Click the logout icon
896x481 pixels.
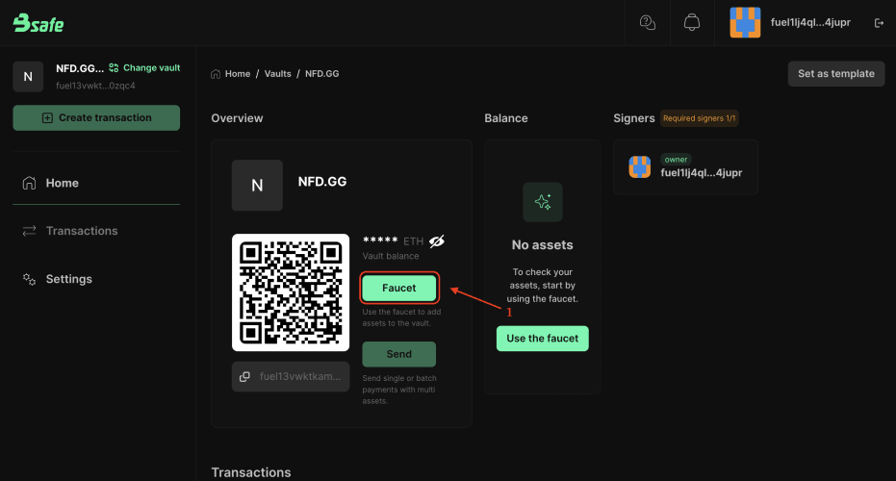point(879,23)
